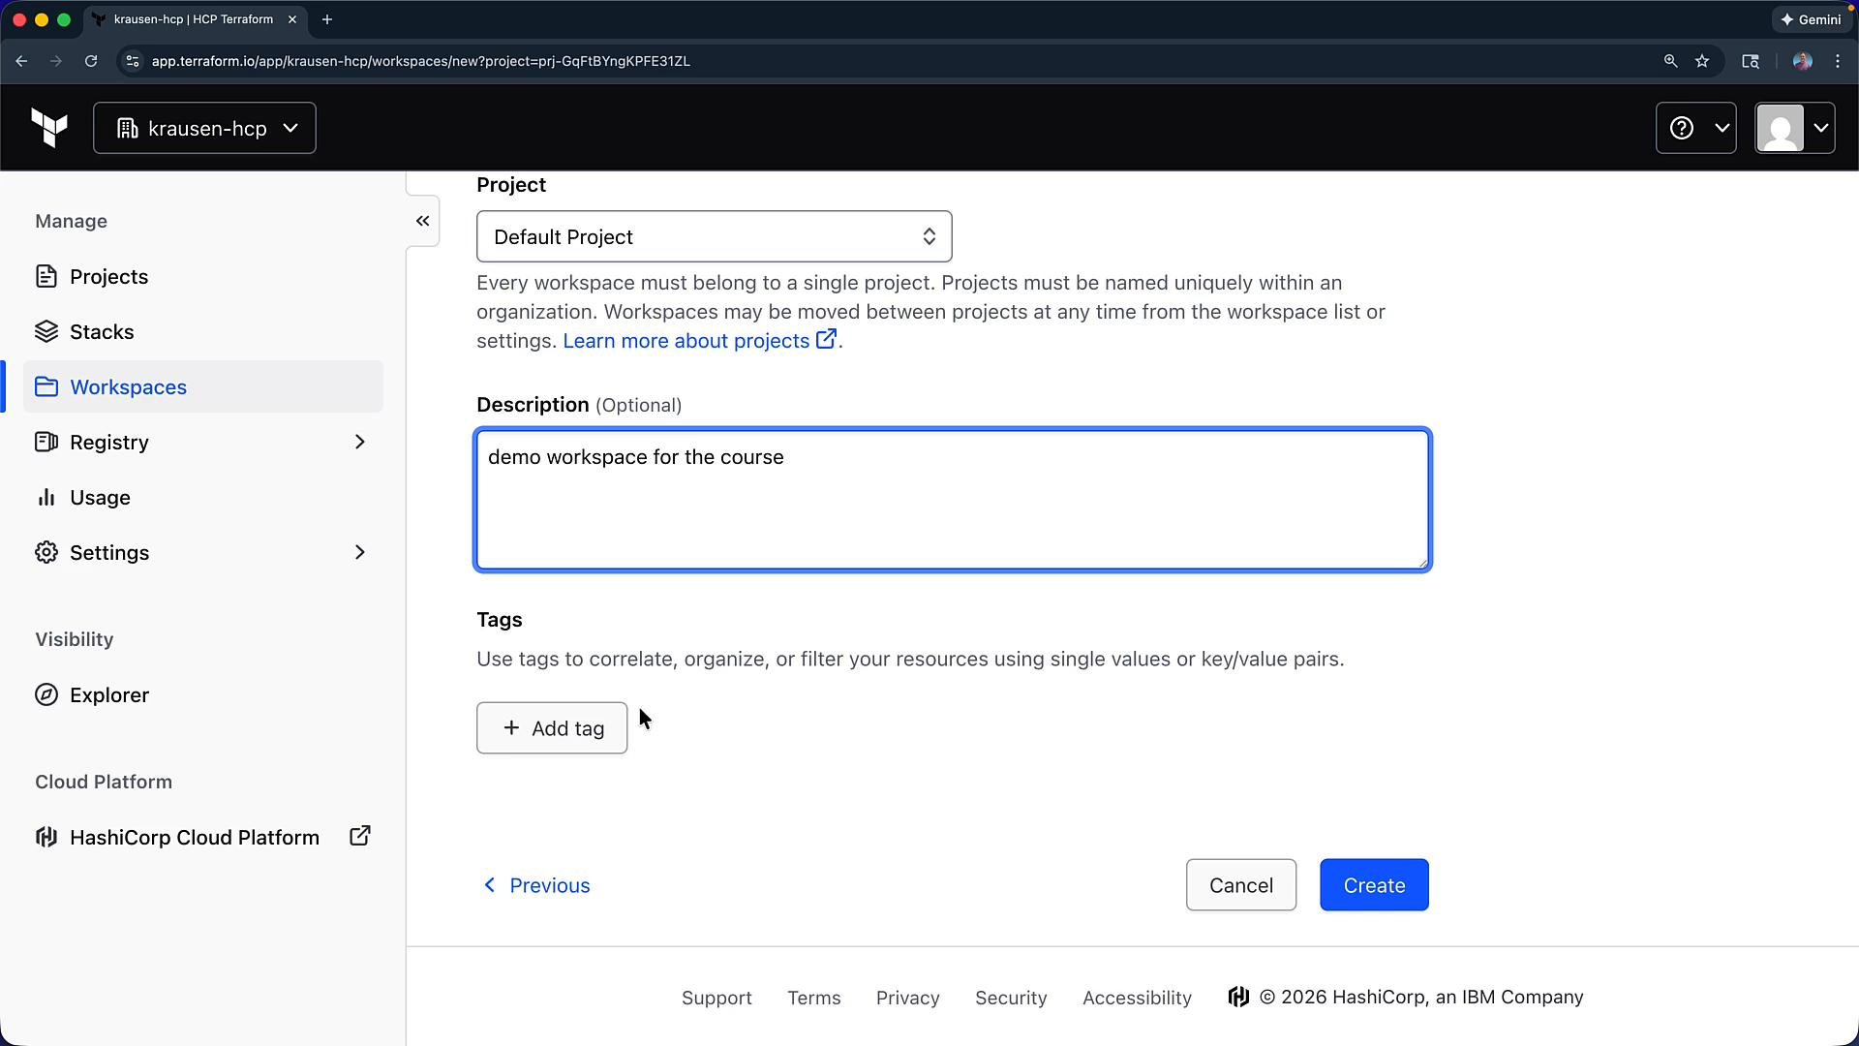The height and width of the screenshot is (1046, 1859).
Task: View site information icon in address bar
Action: click(x=133, y=61)
